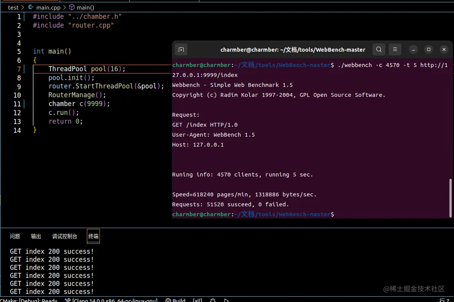Click 'Runing info: 4570 clients' terminal line
The image size is (454, 302).
pos(243,175)
